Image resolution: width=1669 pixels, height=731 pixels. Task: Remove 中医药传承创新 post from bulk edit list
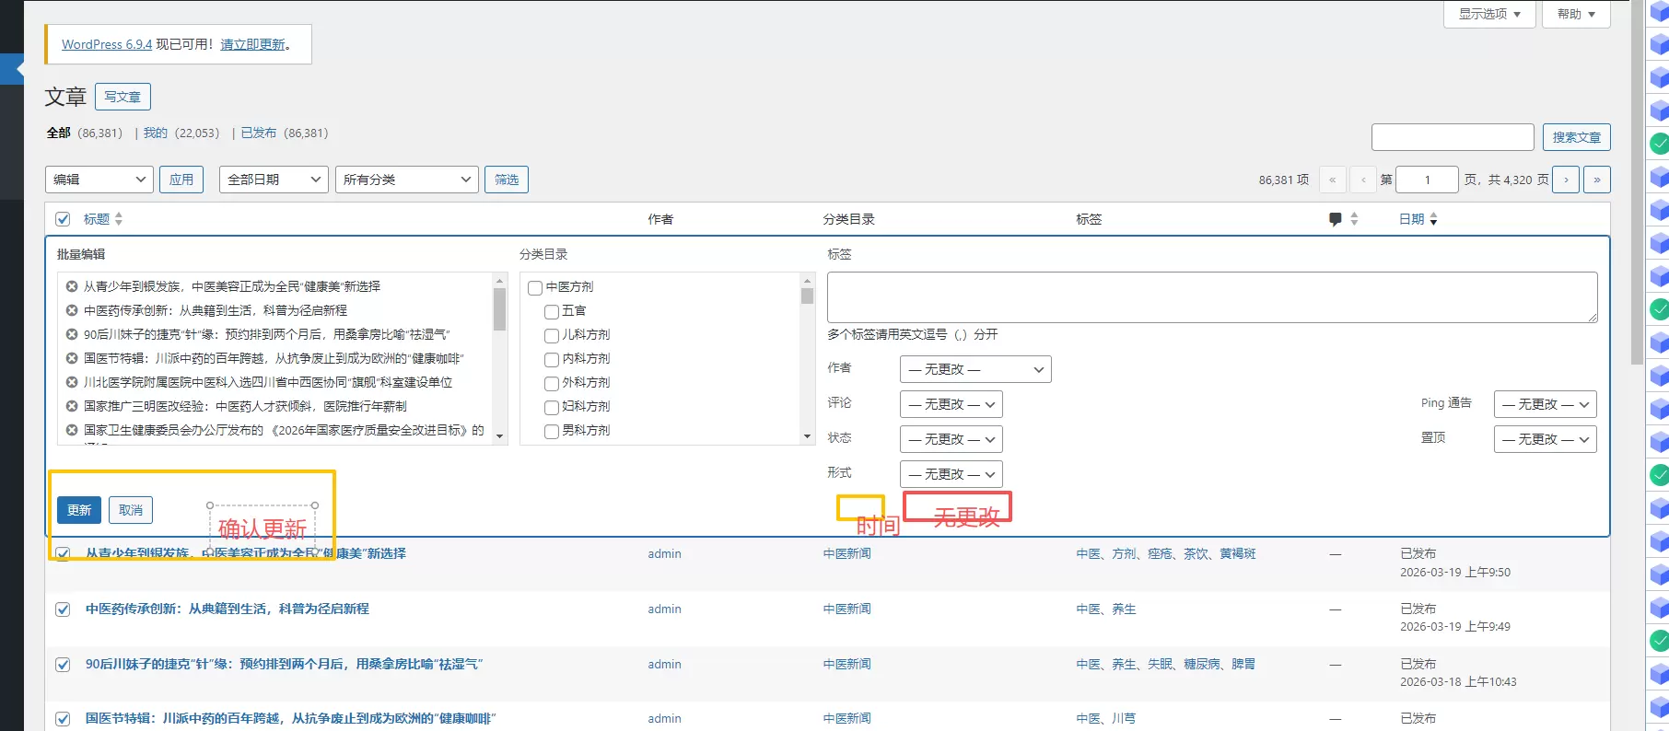coord(72,310)
